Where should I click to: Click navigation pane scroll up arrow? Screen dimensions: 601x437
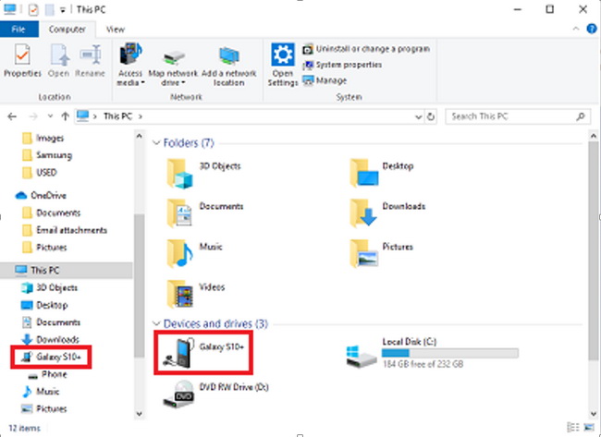pyautogui.click(x=139, y=136)
